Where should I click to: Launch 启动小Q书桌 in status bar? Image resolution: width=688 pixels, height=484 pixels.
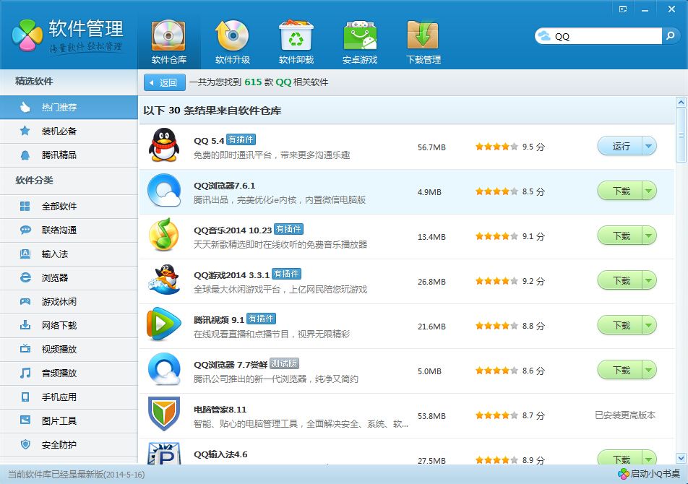649,473
